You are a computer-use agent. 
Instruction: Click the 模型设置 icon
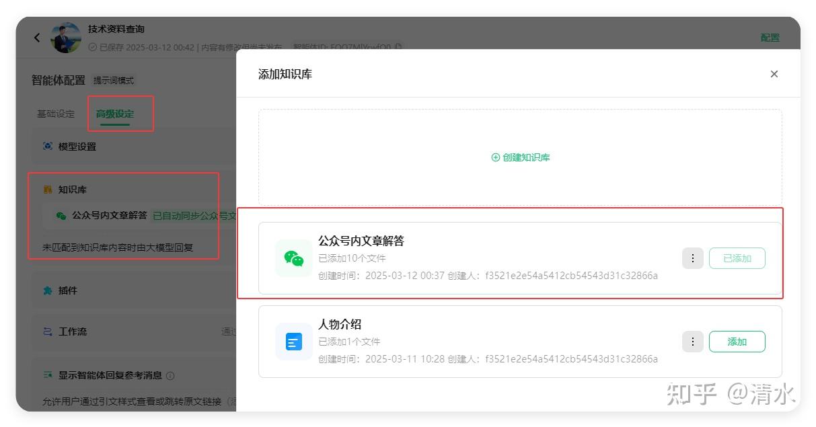tap(48, 146)
